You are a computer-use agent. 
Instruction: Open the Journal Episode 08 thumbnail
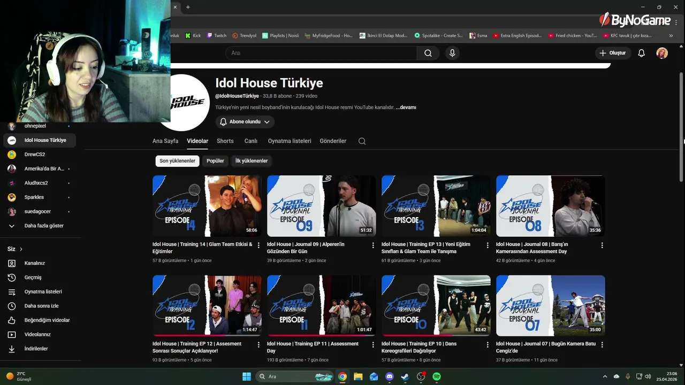click(550, 206)
